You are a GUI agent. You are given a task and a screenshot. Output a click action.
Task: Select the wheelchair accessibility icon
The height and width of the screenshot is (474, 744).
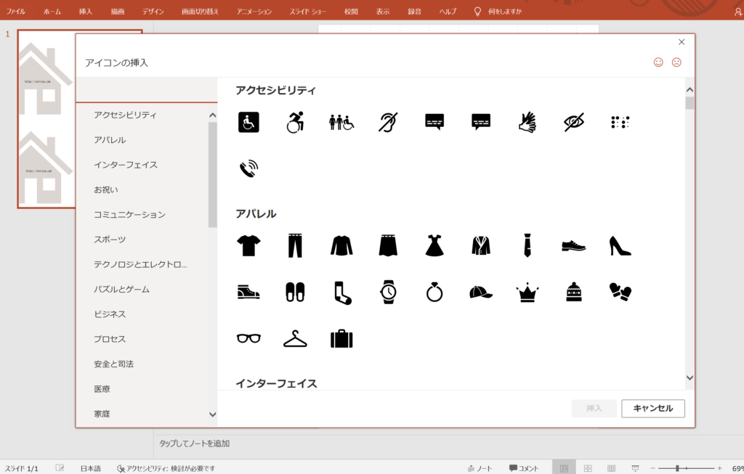coord(248,122)
